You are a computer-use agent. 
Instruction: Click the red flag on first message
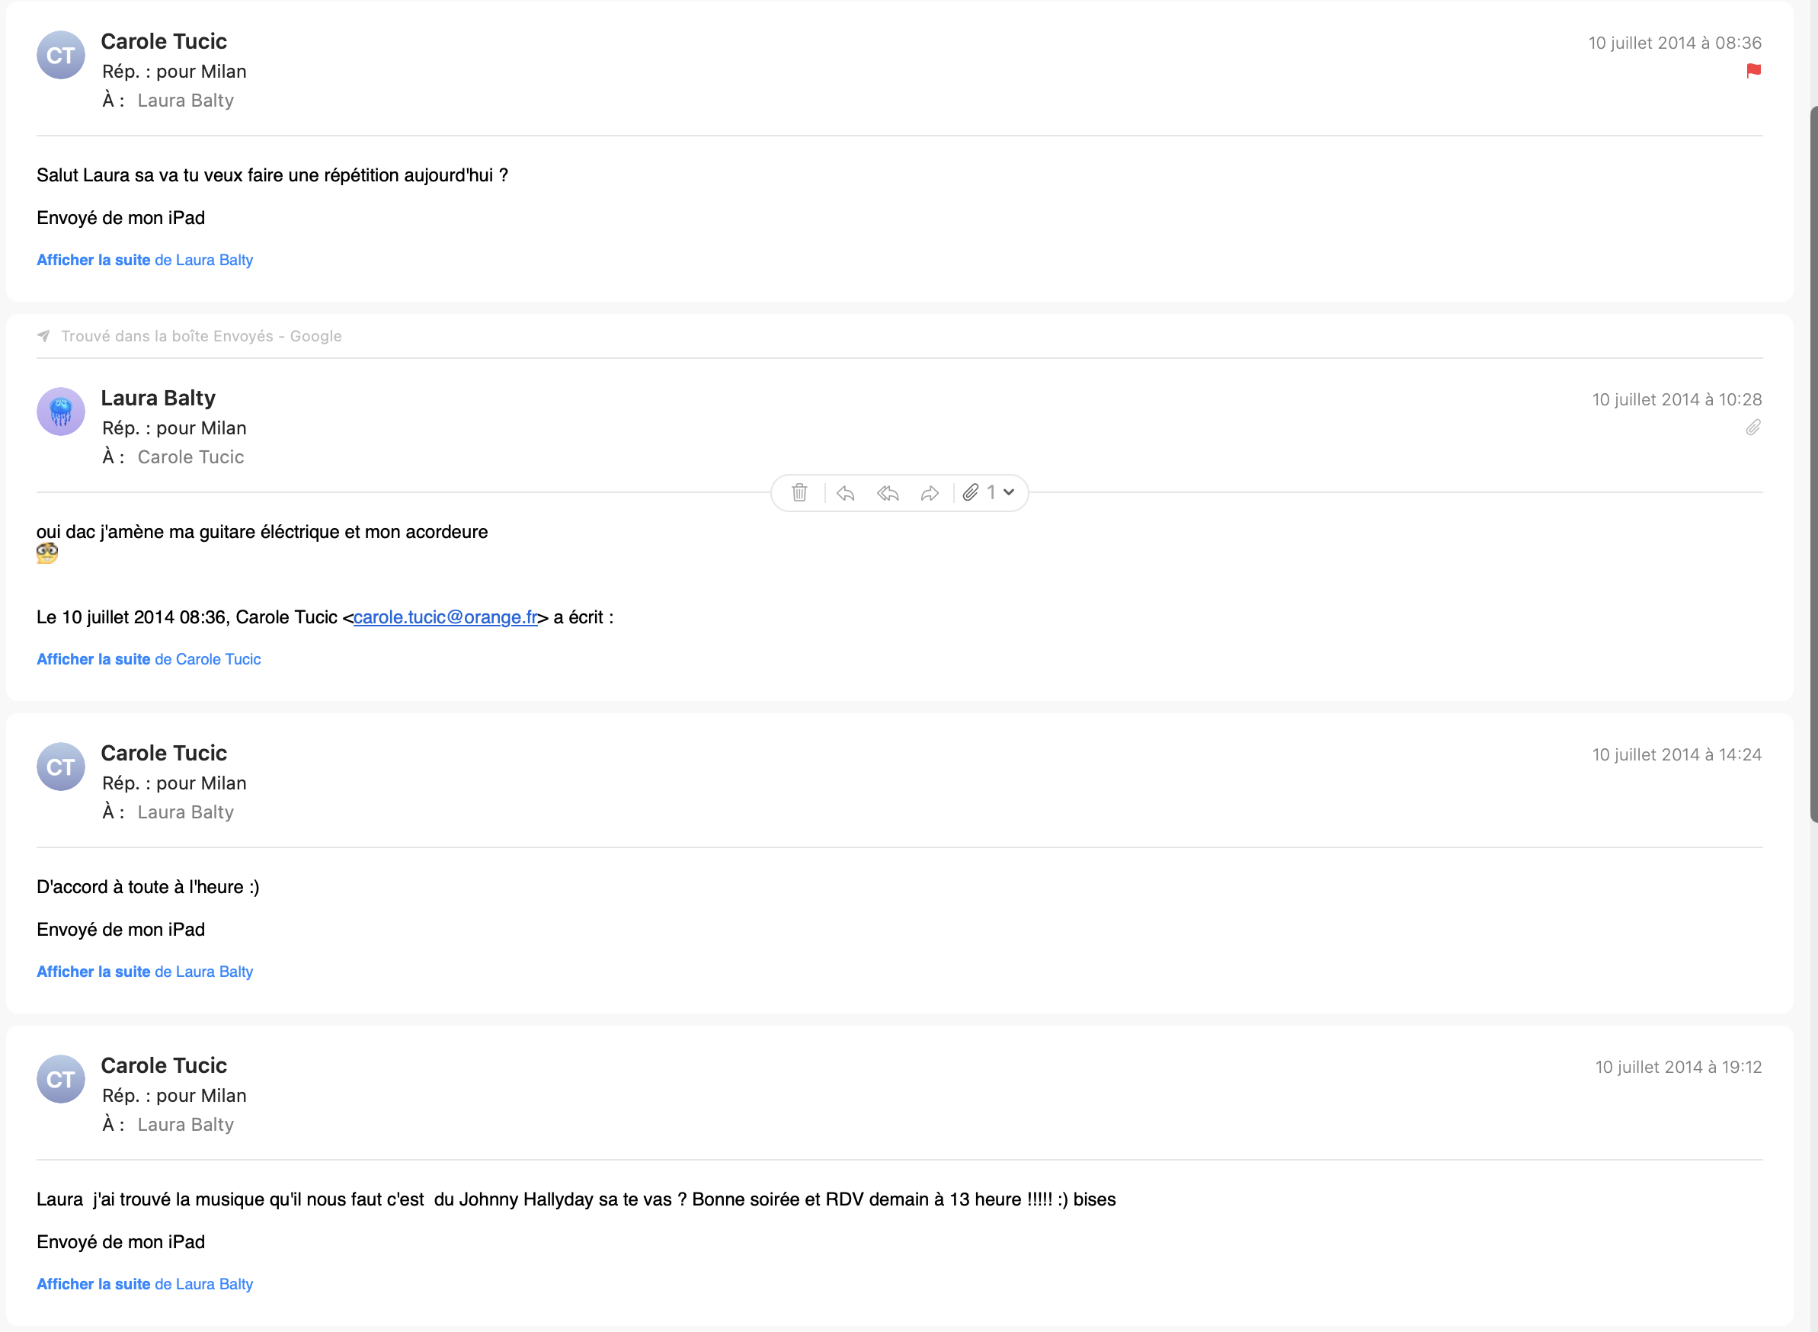(1752, 71)
